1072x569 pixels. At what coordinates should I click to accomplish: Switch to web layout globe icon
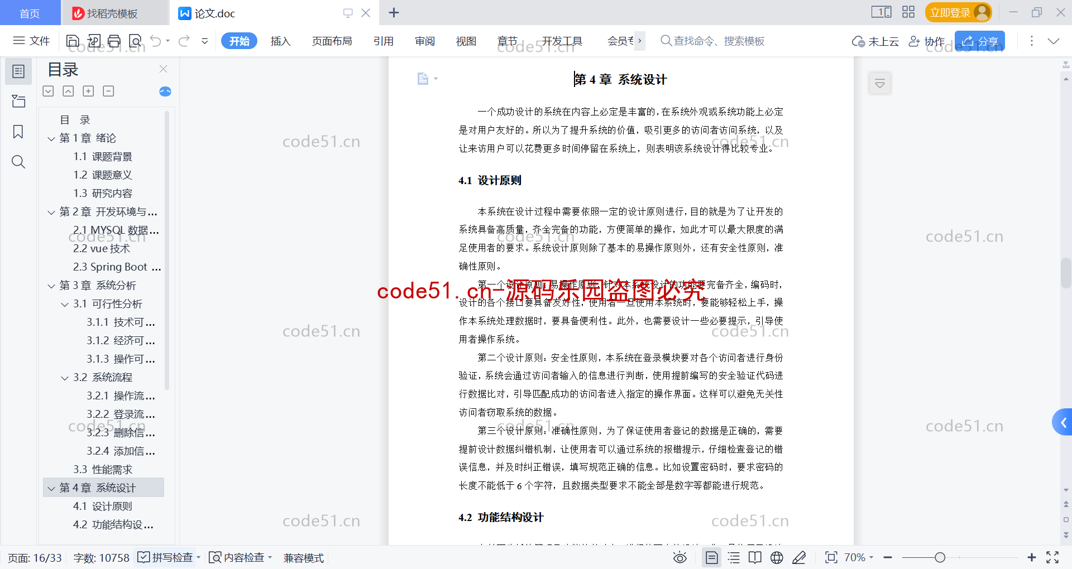tap(777, 557)
